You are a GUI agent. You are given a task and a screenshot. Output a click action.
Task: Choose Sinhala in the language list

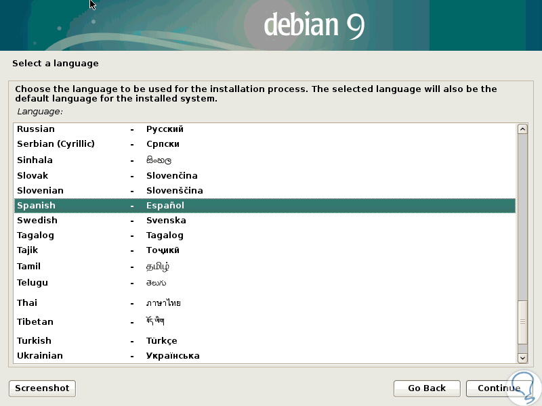coord(265,160)
